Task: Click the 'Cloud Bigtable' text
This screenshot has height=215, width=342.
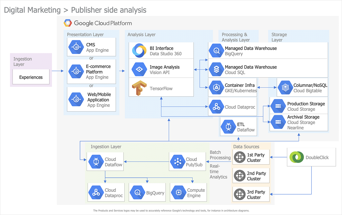Action: click(x=308, y=91)
